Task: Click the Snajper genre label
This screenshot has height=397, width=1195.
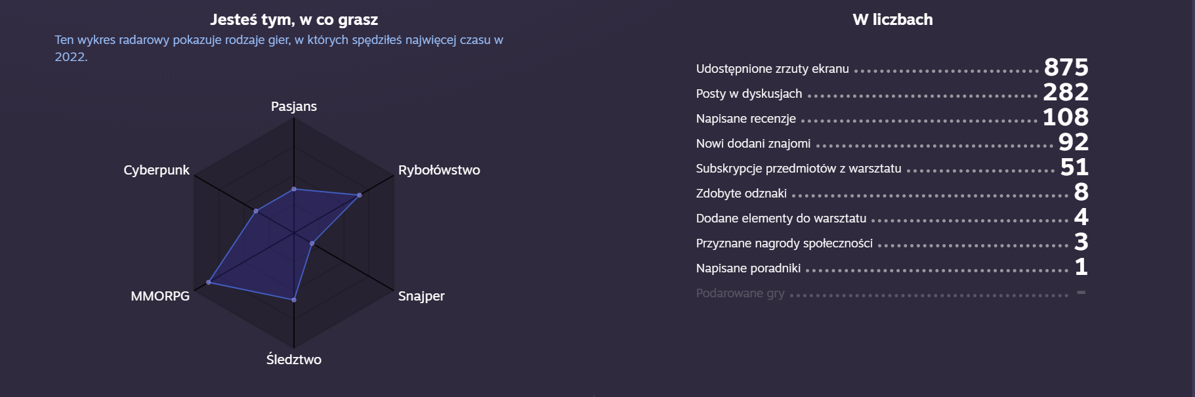Action: pos(421,296)
